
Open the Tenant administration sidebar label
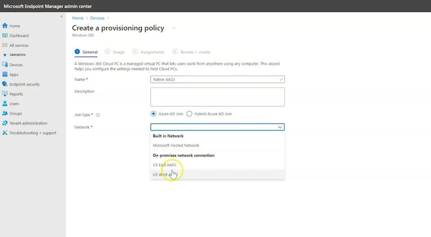click(x=28, y=123)
